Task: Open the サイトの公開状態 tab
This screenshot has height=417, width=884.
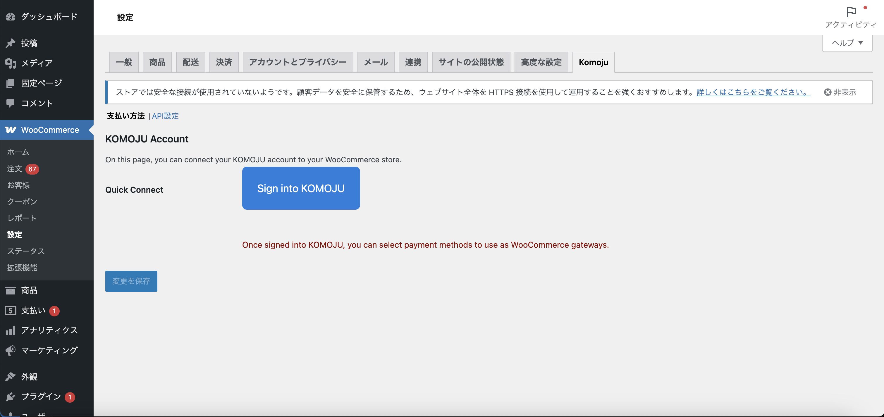Action: (x=471, y=62)
